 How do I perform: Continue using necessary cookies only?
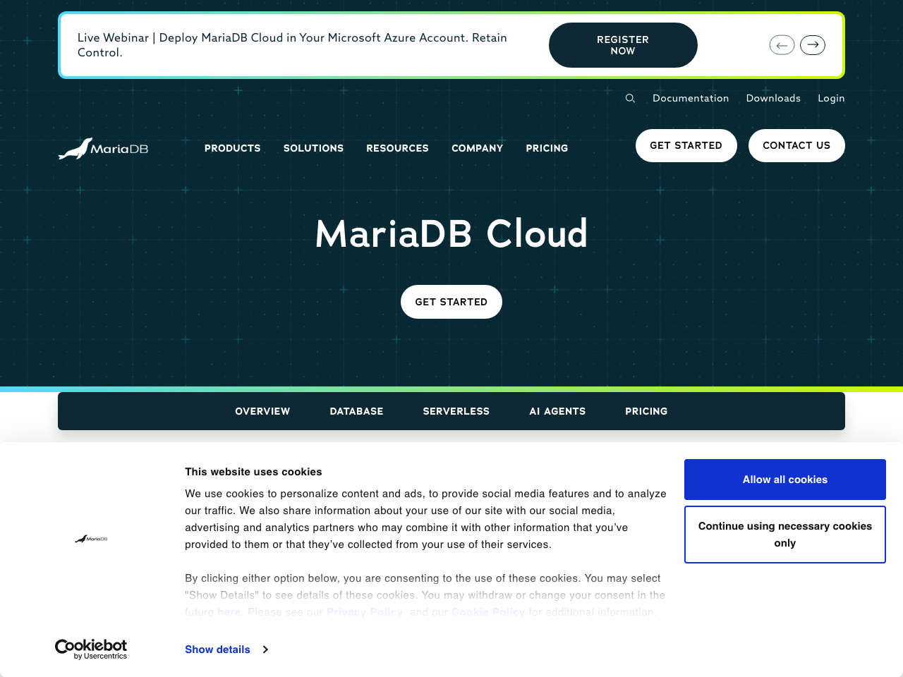tap(784, 534)
